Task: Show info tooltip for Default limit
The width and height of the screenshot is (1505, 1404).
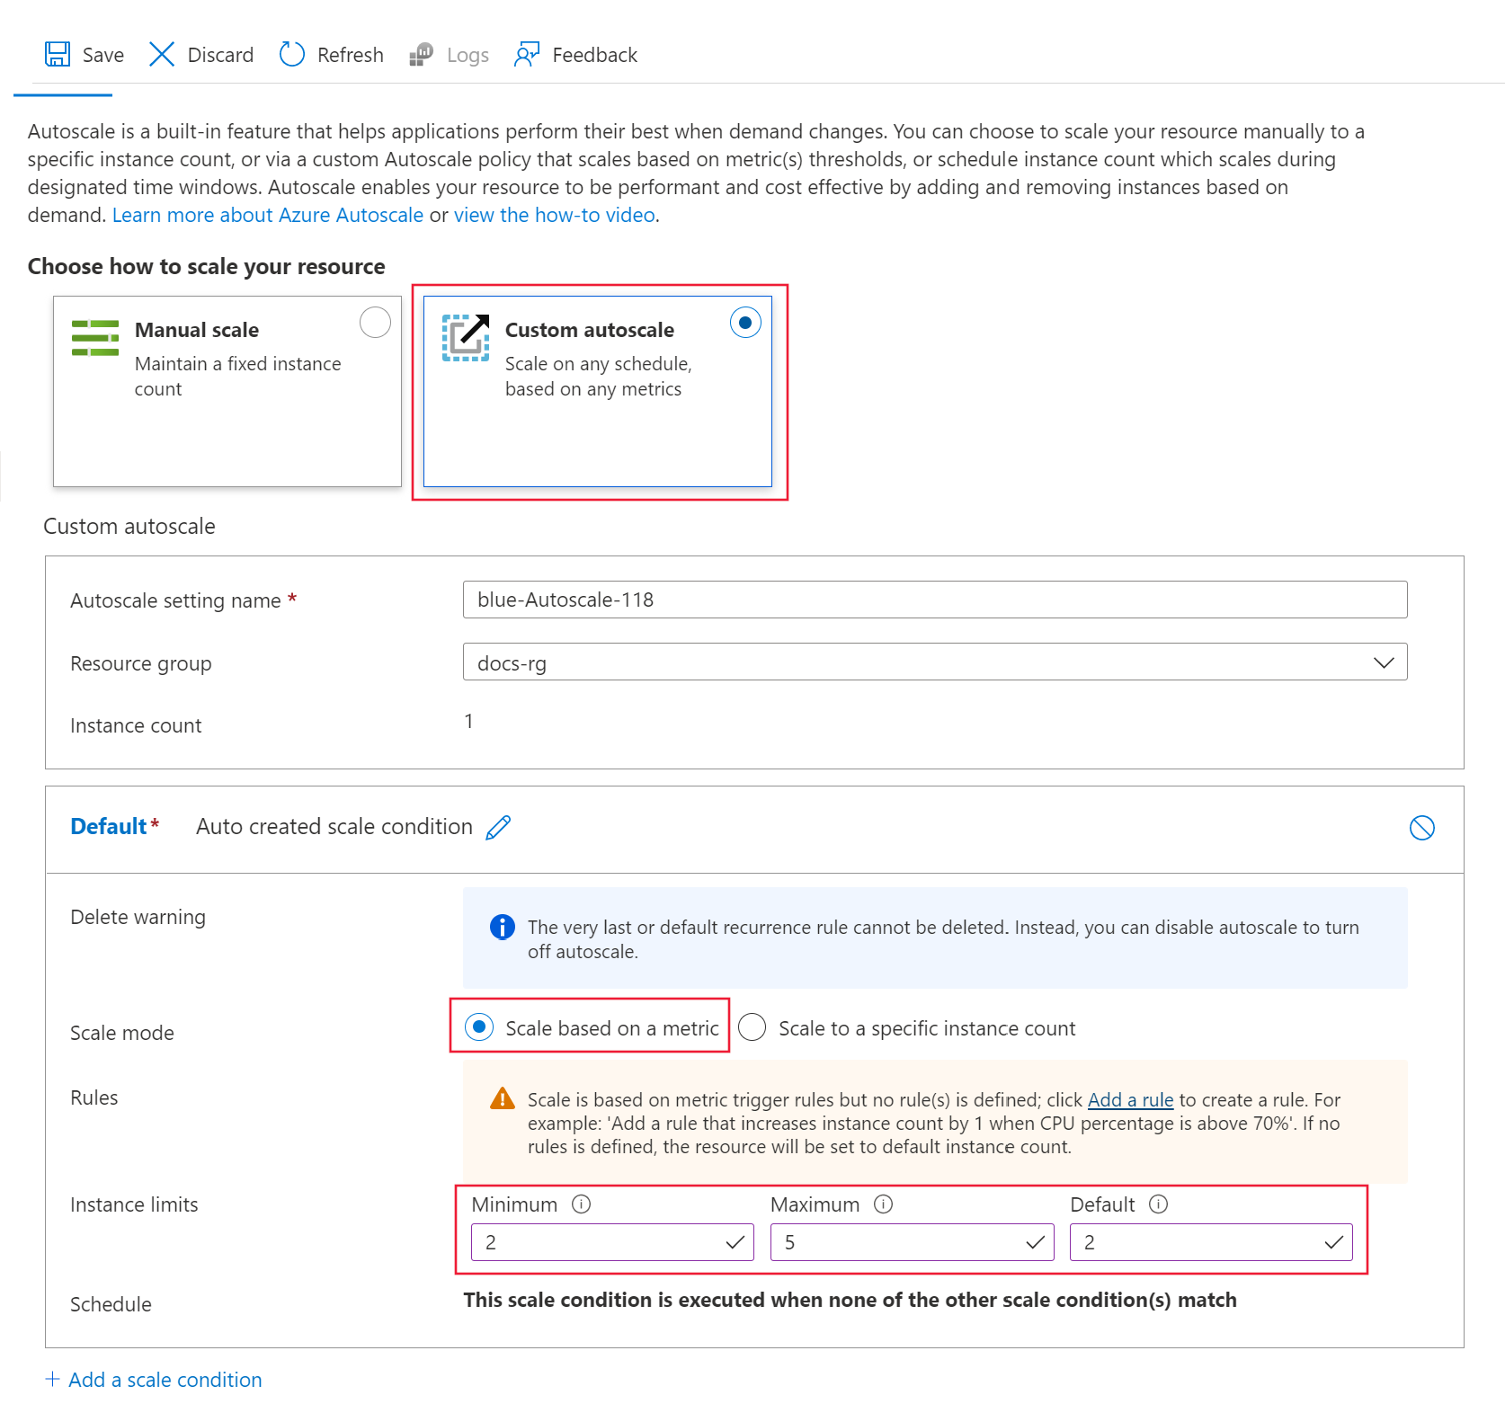Action: (x=1159, y=1204)
